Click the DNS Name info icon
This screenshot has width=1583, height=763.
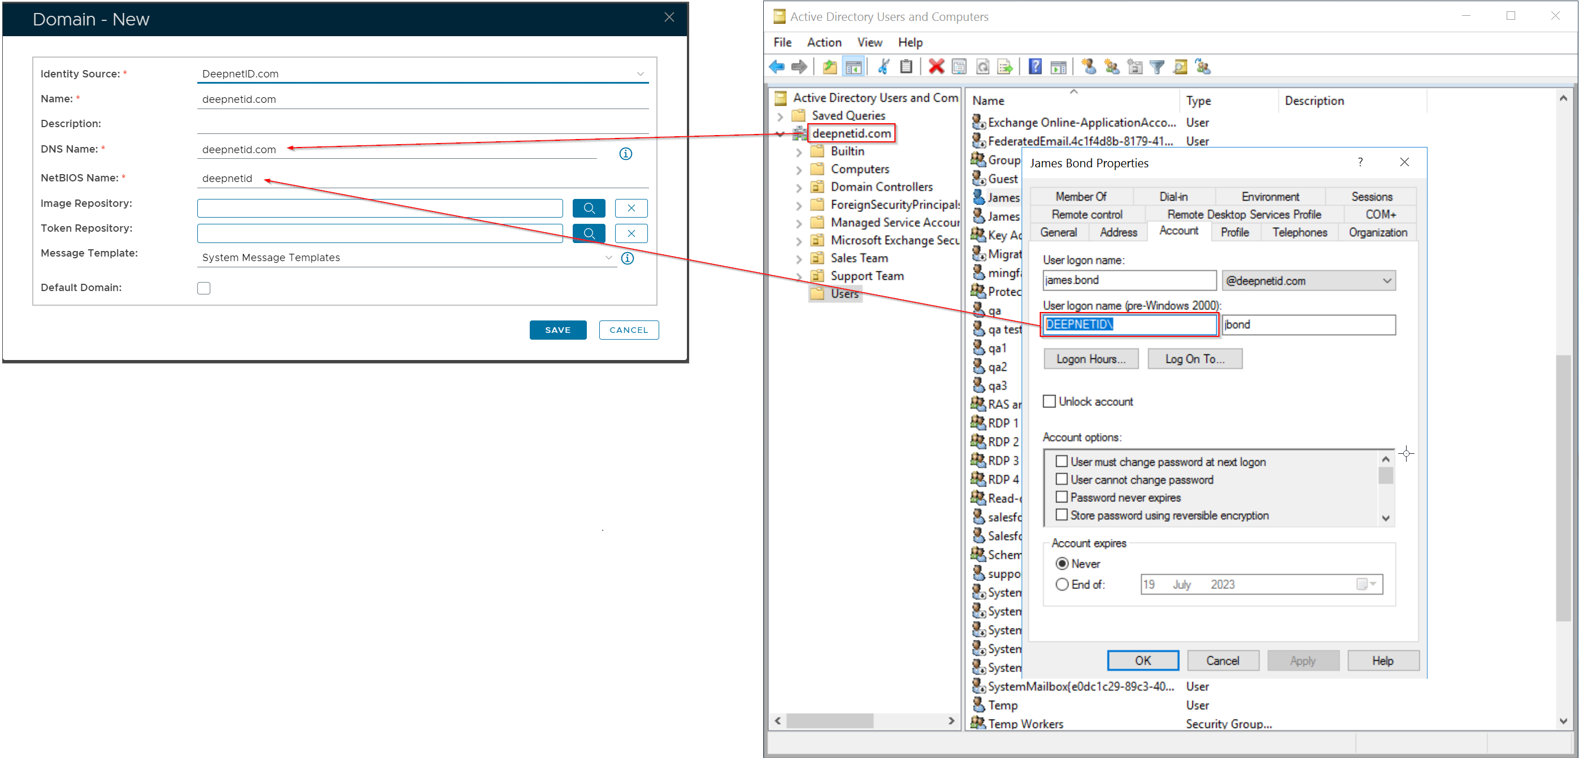click(625, 154)
